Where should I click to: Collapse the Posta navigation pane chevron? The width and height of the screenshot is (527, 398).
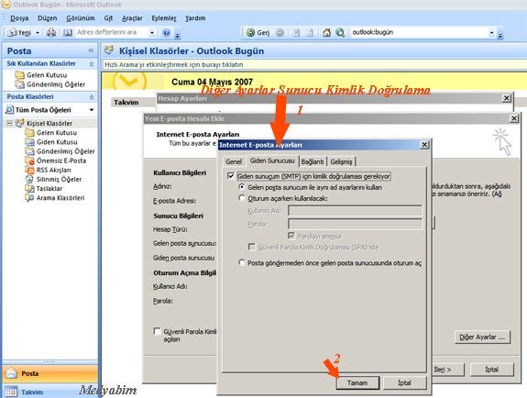pyautogui.click(x=91, y=50)
